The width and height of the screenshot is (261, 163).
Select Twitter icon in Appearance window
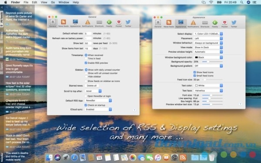[234, 23]
